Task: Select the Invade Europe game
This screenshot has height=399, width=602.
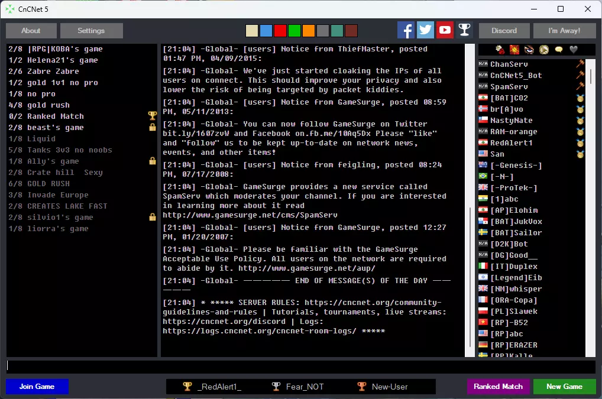Action: coord(82,195)
